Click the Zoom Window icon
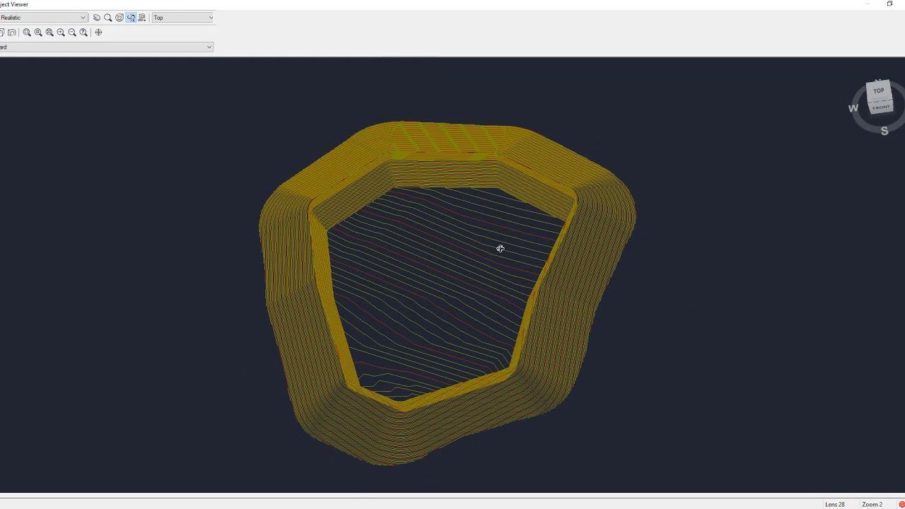 point(27,33)
